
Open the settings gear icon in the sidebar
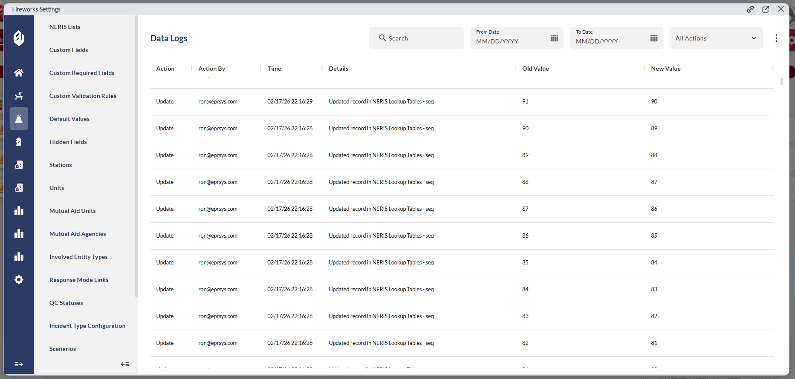(19, 280)
